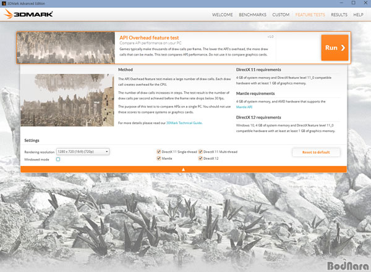Open the 3DMark Technical Guide link

point(184,123)
